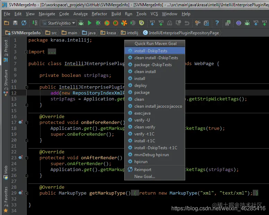Click the gear icon beside hpi:run
Image resolution: width=269 pixels, height=215 pixels.
130,161
